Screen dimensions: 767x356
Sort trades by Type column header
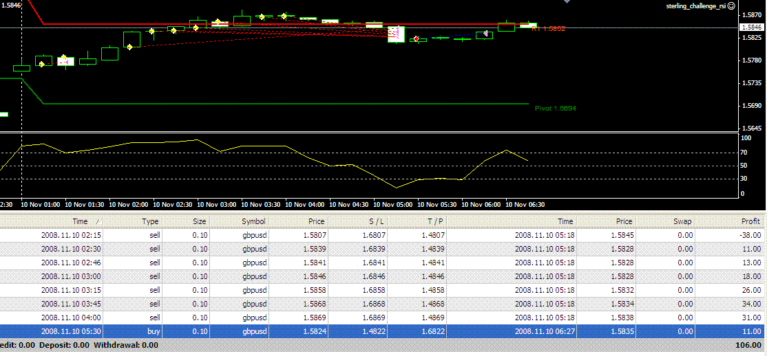(133, 221)
